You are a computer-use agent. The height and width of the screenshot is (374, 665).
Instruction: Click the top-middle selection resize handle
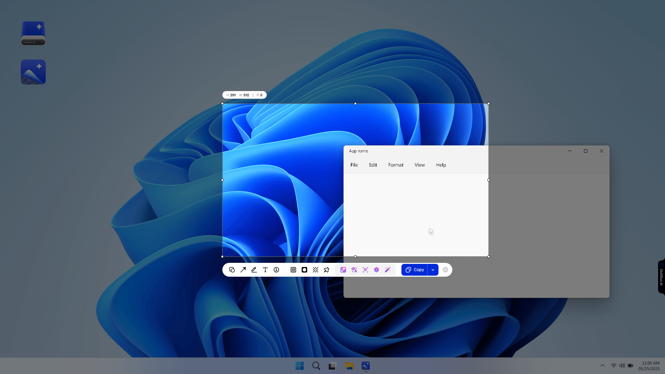click(355, 104)
